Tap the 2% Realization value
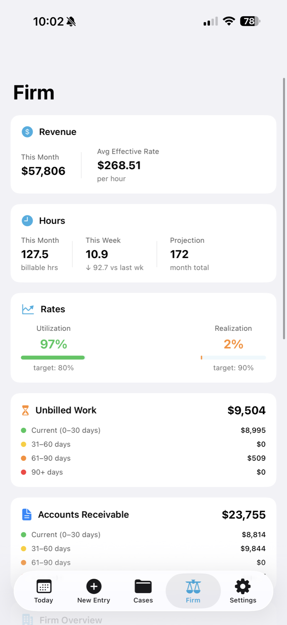This screenshot has width=287, height=625. 233,344
